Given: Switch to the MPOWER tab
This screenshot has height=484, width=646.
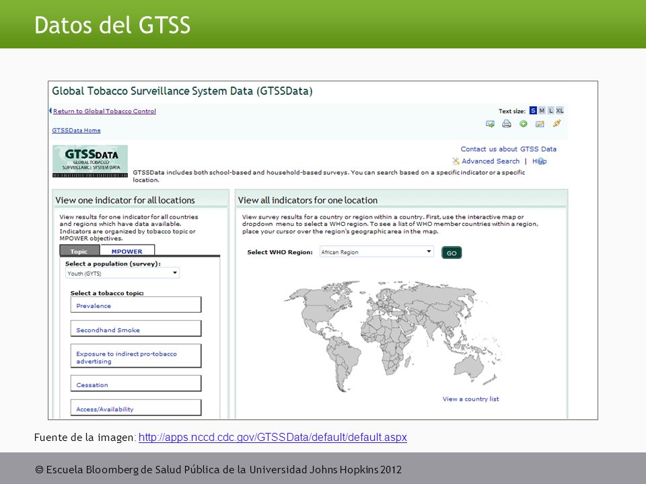Looking at the screenshot, I should (x=127, y=251).
